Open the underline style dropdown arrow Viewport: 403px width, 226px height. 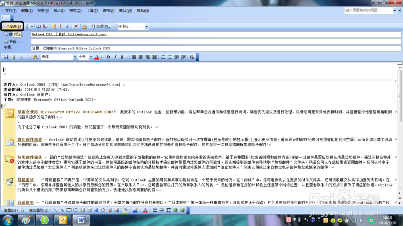tap(127, 57)
